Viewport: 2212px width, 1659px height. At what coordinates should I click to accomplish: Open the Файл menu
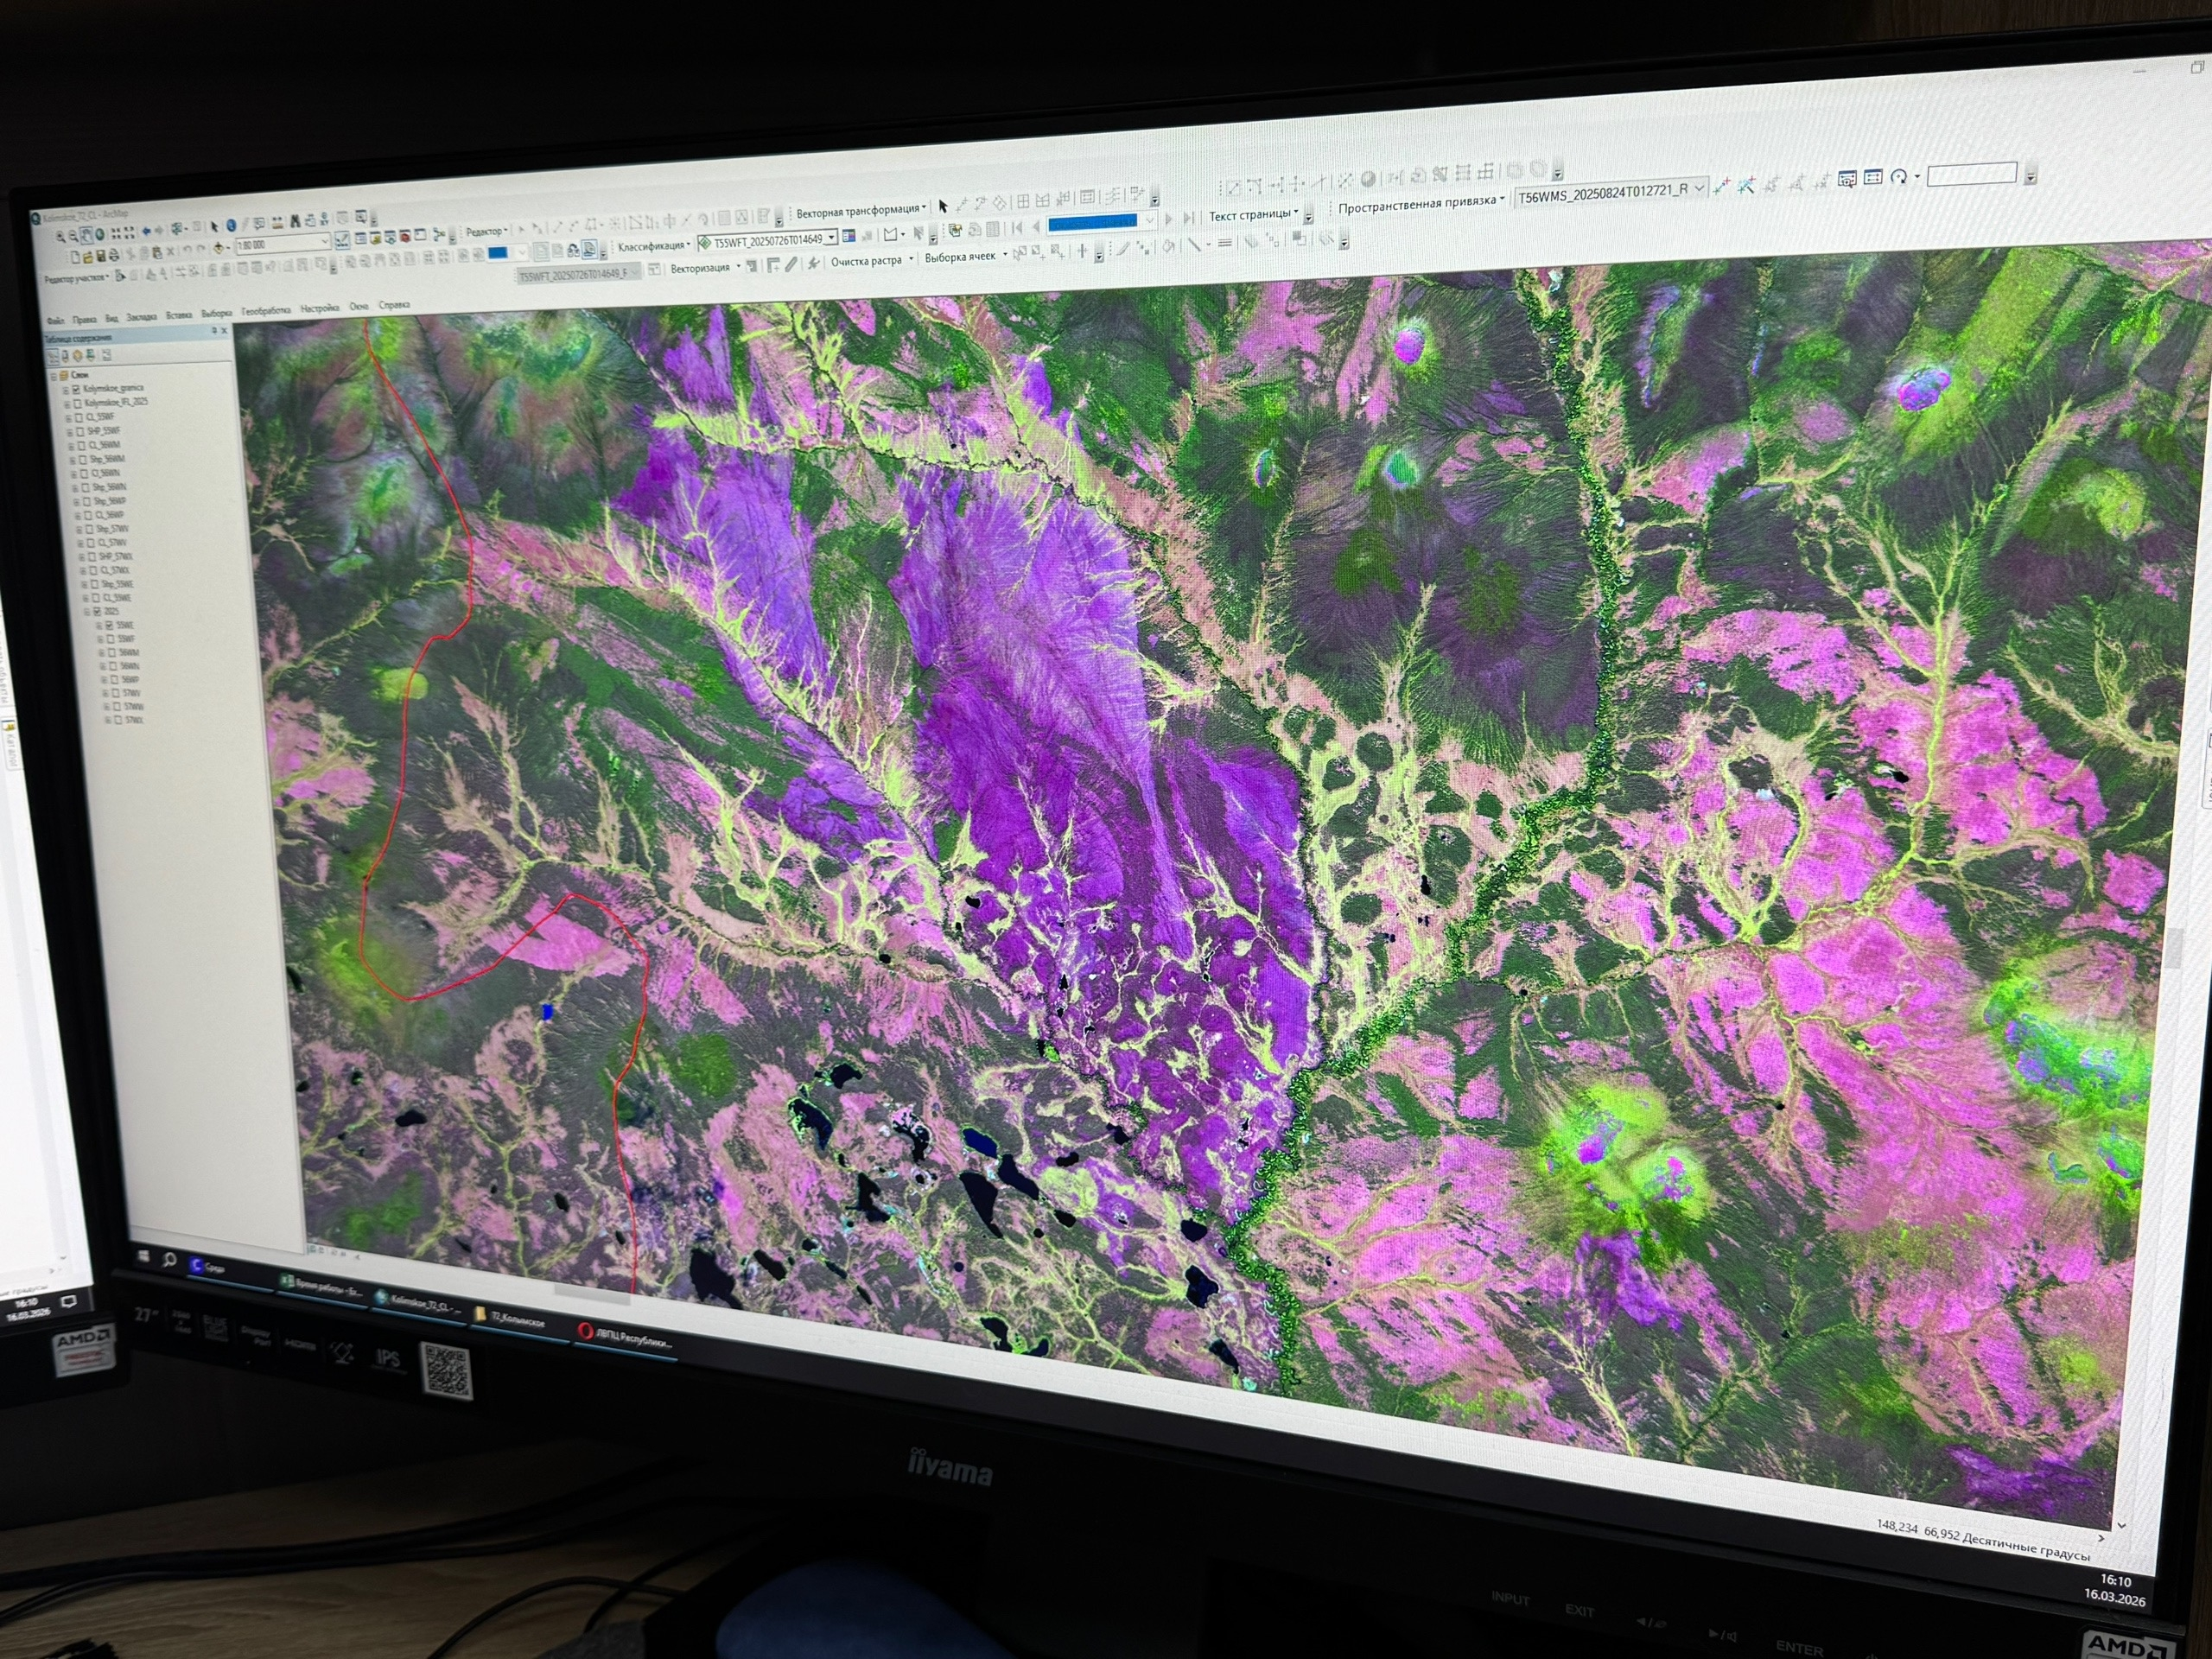[x=56, y=320]
